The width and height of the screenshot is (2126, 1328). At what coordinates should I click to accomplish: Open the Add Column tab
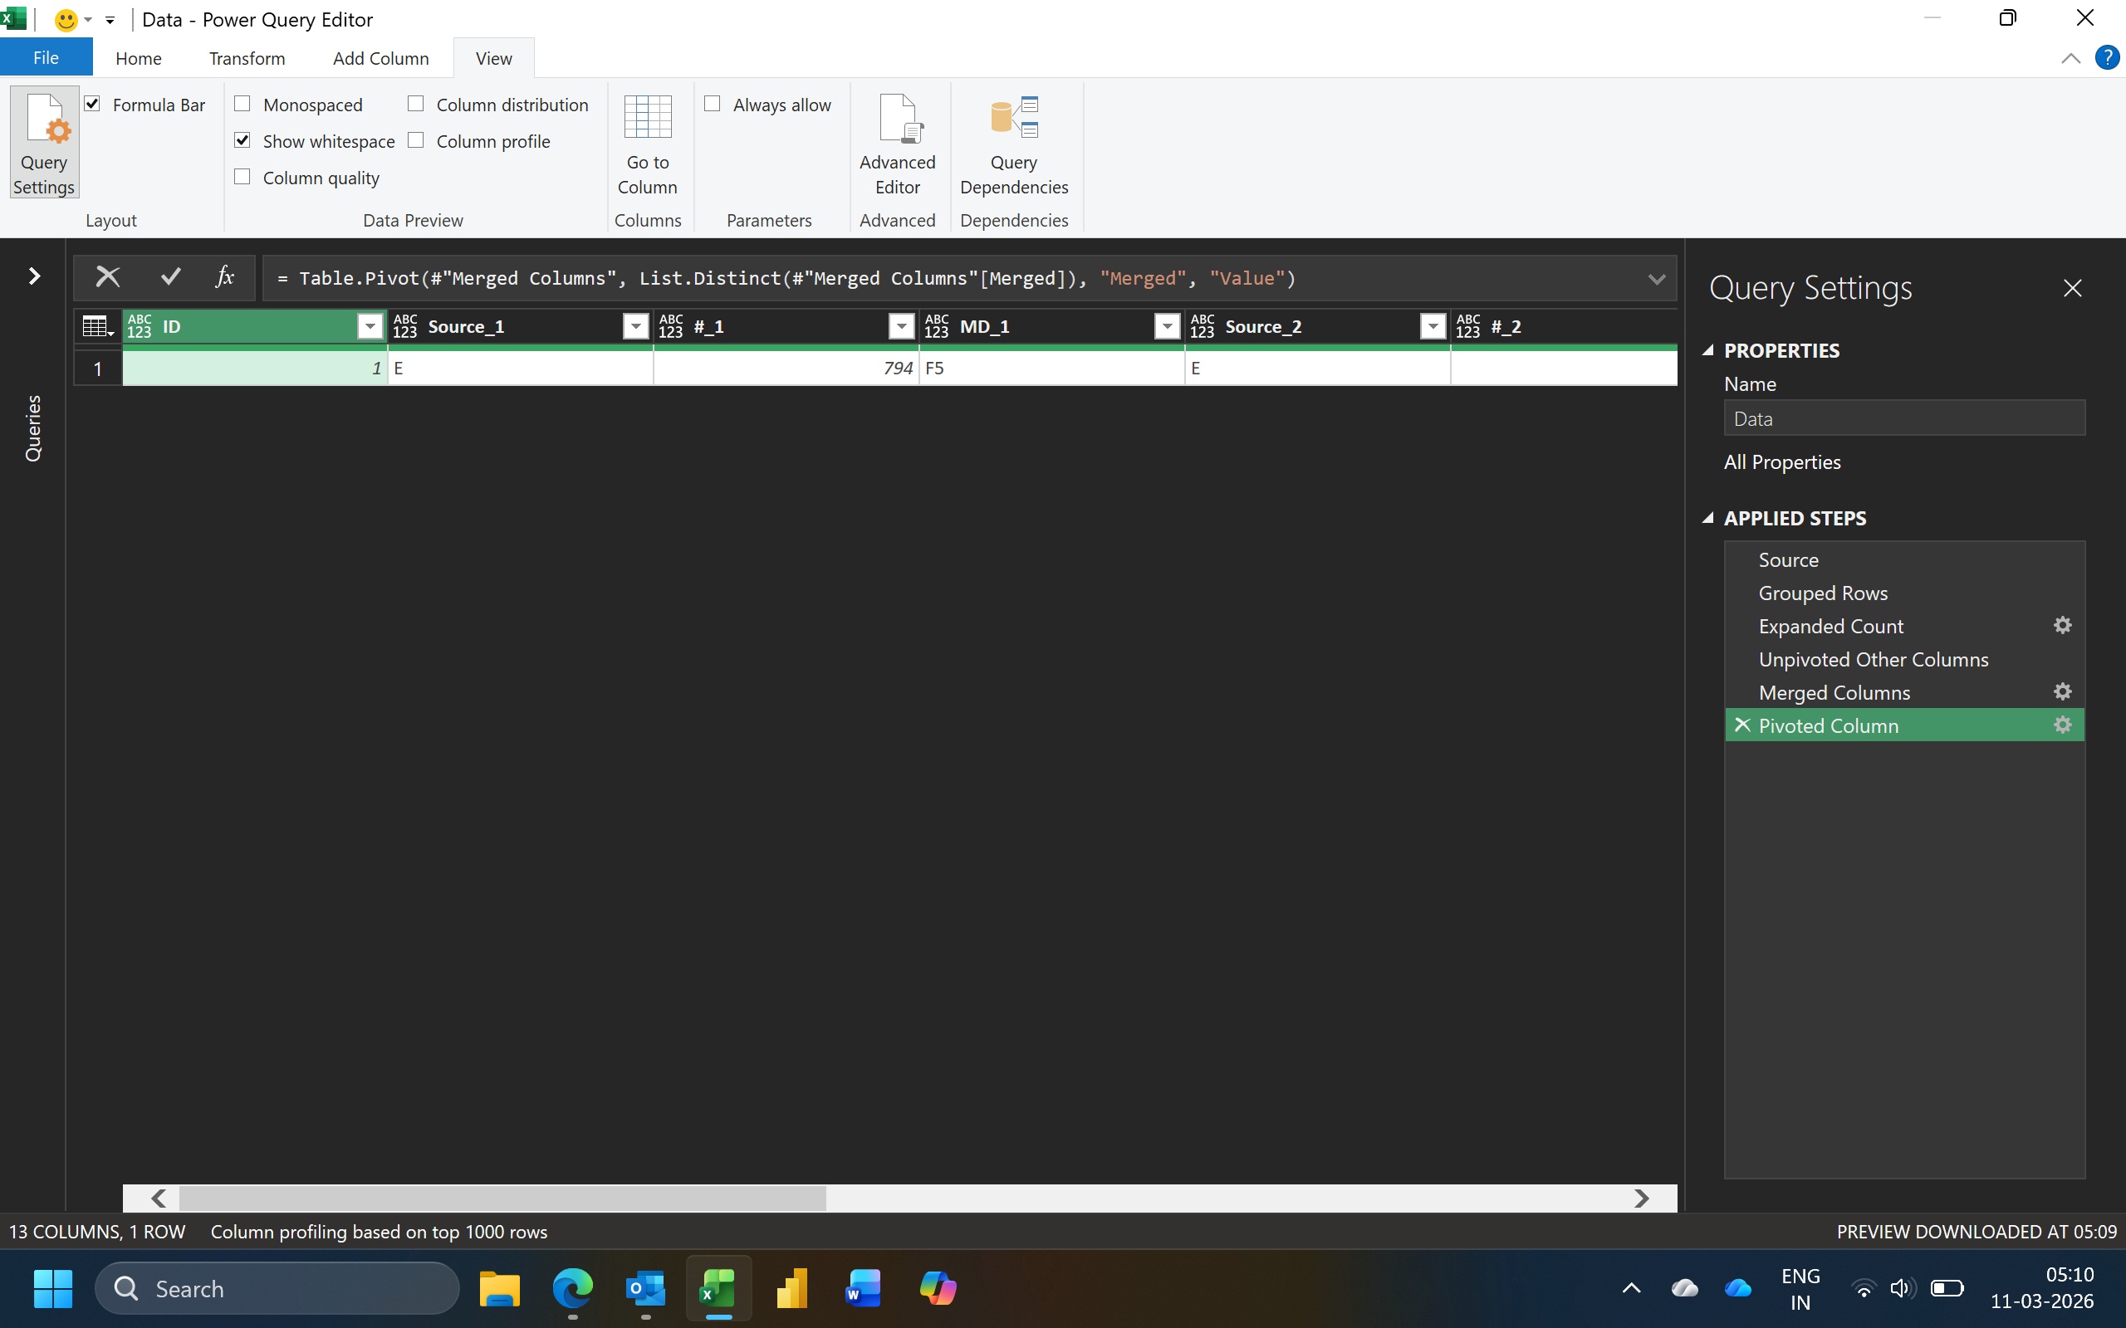[380, 59]
